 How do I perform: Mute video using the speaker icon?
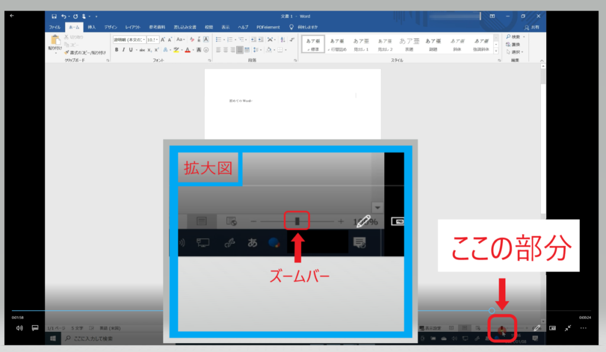pyautogui.click(x=19, y=327)
